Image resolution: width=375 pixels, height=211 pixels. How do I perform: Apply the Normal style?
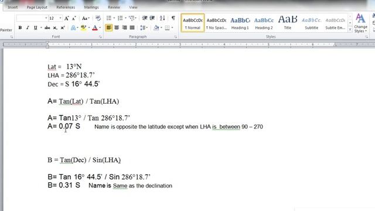[193, 23]
